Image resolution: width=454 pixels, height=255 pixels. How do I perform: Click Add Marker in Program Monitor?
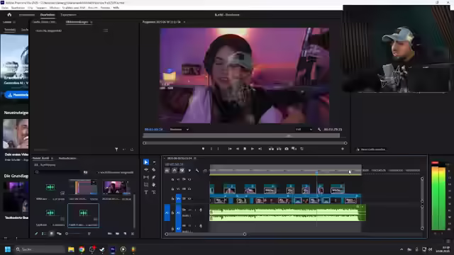pyautogui.click(x=203, y=149)
